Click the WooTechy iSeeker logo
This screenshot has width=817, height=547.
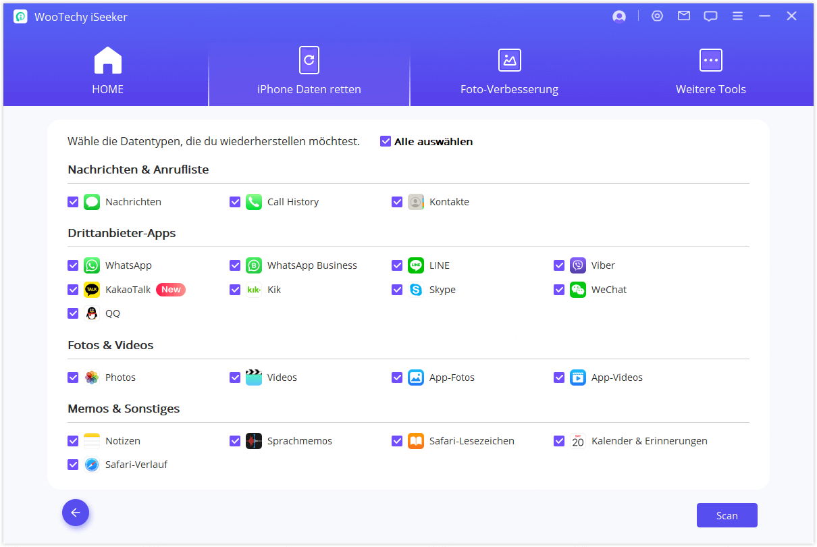pyautogui.click(x=20, y=16)
